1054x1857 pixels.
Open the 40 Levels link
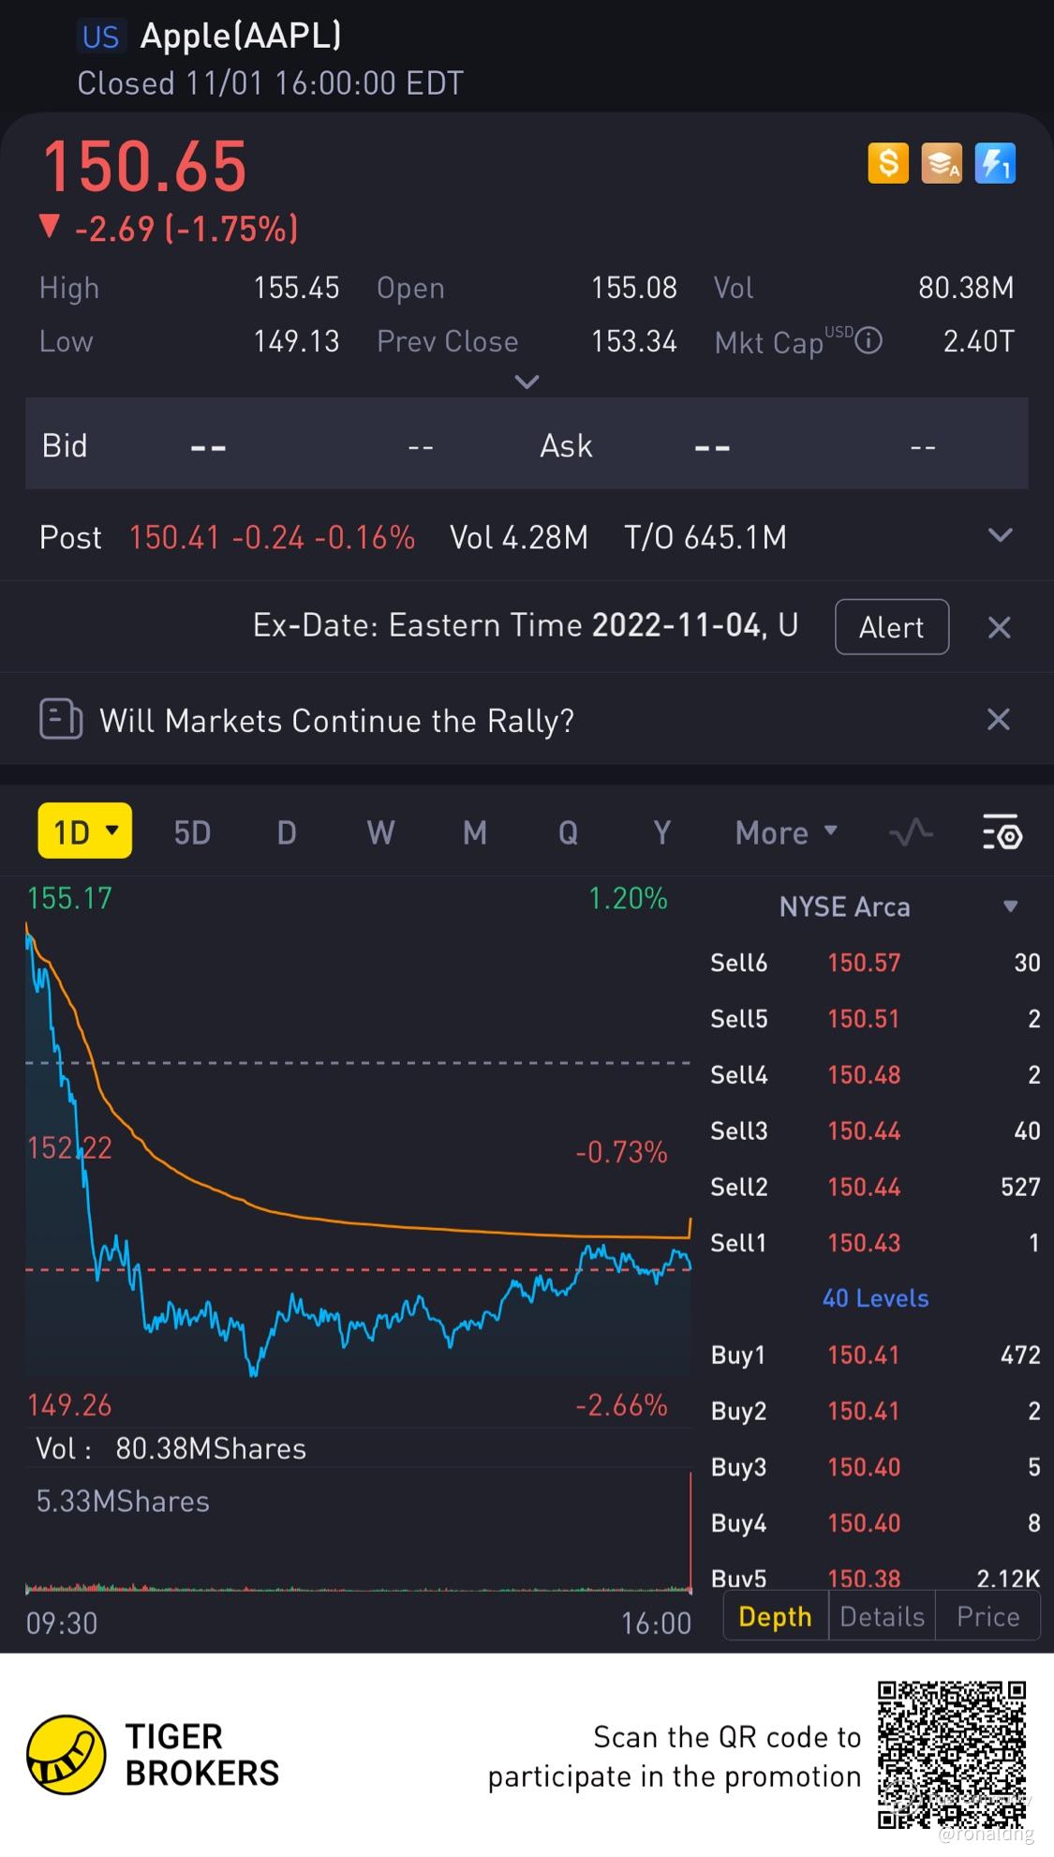pos(875,1298)
